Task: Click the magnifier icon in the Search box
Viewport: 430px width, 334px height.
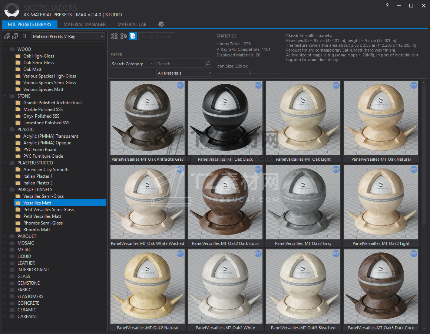Action: (x=208, y=64)
